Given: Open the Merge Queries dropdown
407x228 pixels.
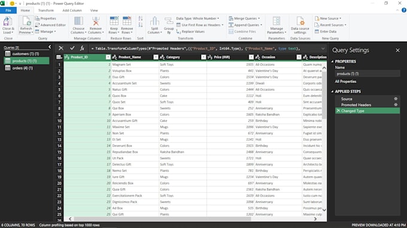Looking at the screenshot, I should click(244, 19).
